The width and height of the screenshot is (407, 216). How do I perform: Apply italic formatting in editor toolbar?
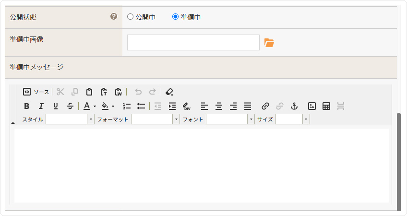point(41,106)
